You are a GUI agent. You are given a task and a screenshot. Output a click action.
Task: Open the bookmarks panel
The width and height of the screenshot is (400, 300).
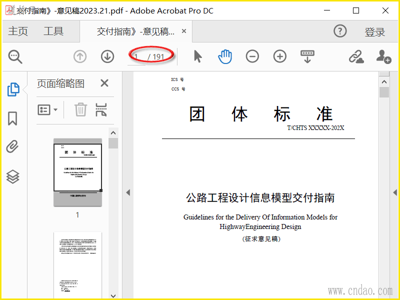click(12, 118)
